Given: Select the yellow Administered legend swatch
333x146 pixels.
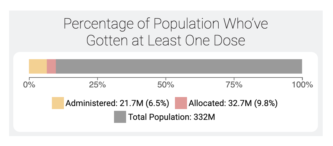Looking at the screenshot, I should (58, 103).
